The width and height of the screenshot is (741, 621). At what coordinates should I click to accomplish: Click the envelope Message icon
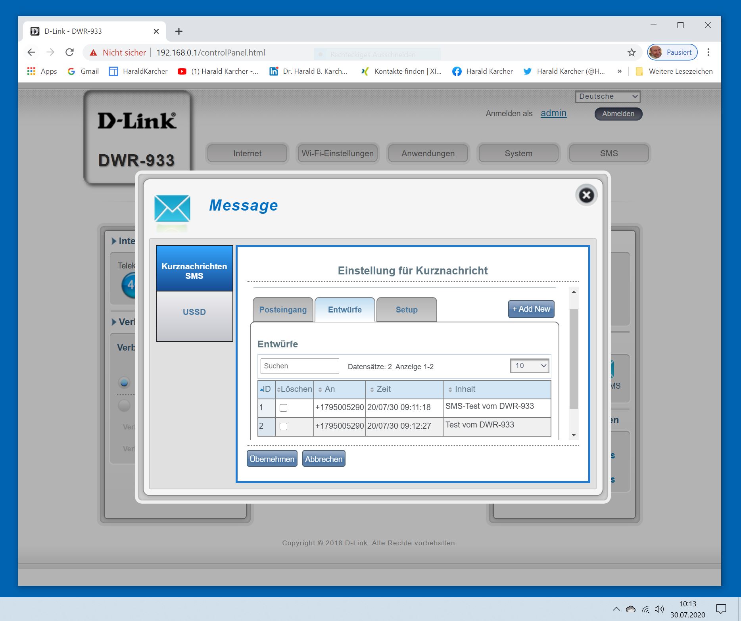pyautogui.click(x=172, y=208)
